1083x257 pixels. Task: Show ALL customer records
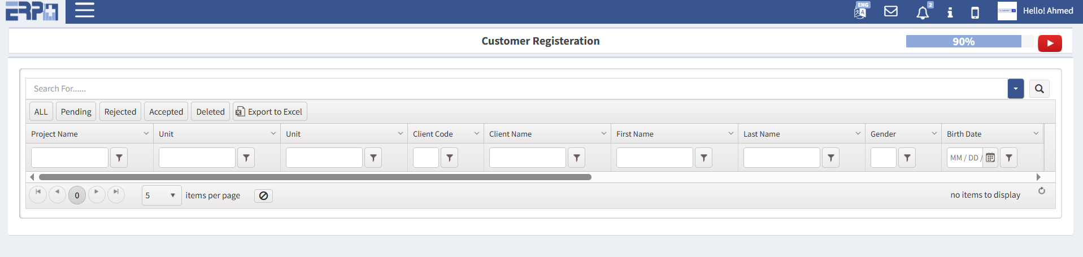click(x=41, y=112)
